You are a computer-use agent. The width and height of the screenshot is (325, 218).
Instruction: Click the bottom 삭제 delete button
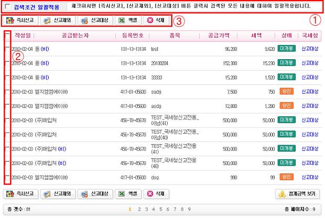(157, 193)
